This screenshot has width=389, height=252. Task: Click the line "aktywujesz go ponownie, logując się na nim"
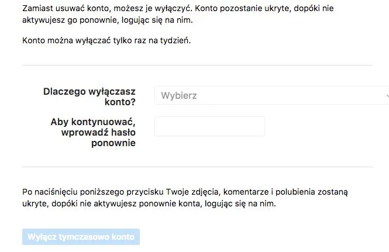(x=108, y=20)
